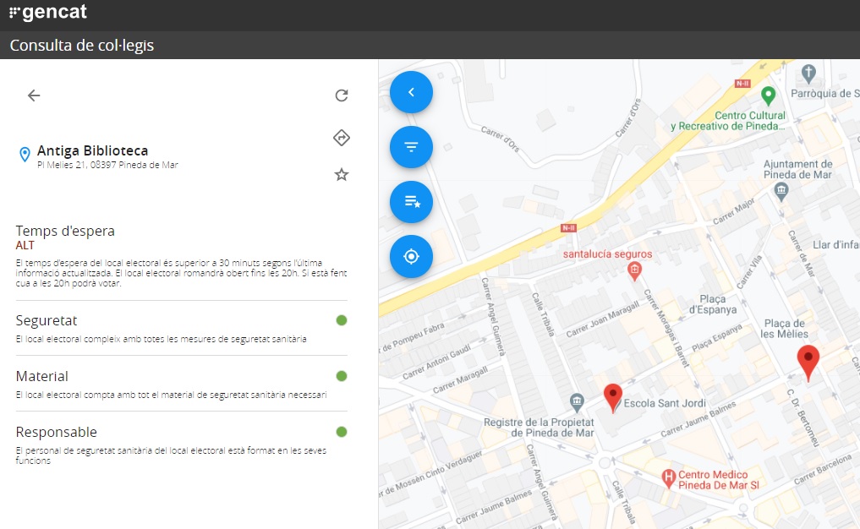Screen dimensions: 860x529
Task: Open directions to Antiga Biblioteca
Action: tap(341, 138)
